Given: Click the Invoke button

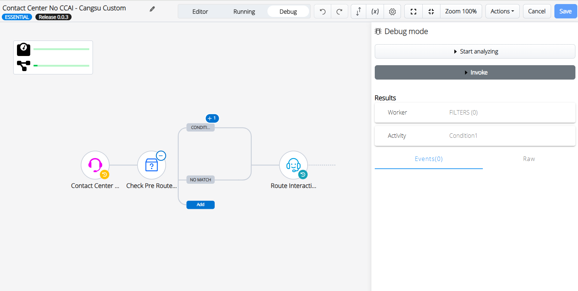Looking at the screenshot, I should [x=475, y=73].
